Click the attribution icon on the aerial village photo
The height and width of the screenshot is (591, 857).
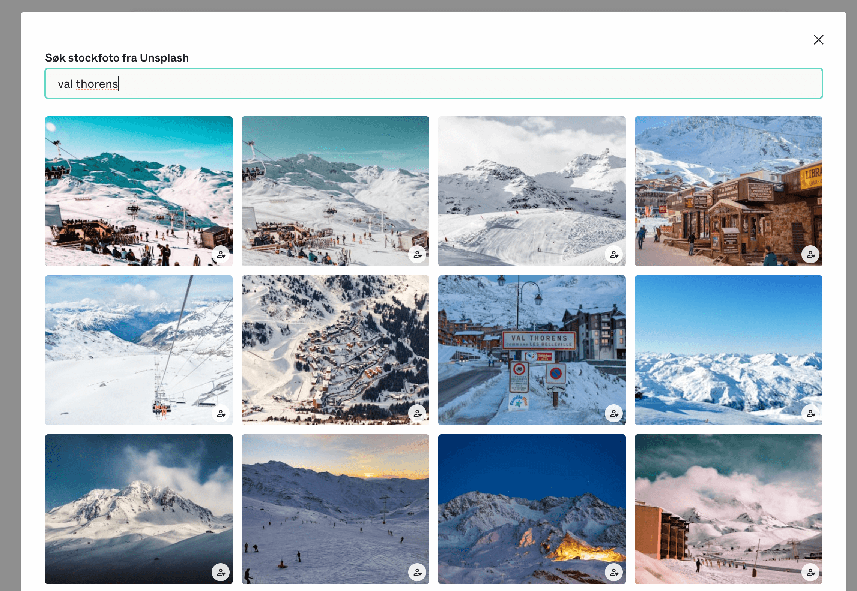[x=418, y=413]
